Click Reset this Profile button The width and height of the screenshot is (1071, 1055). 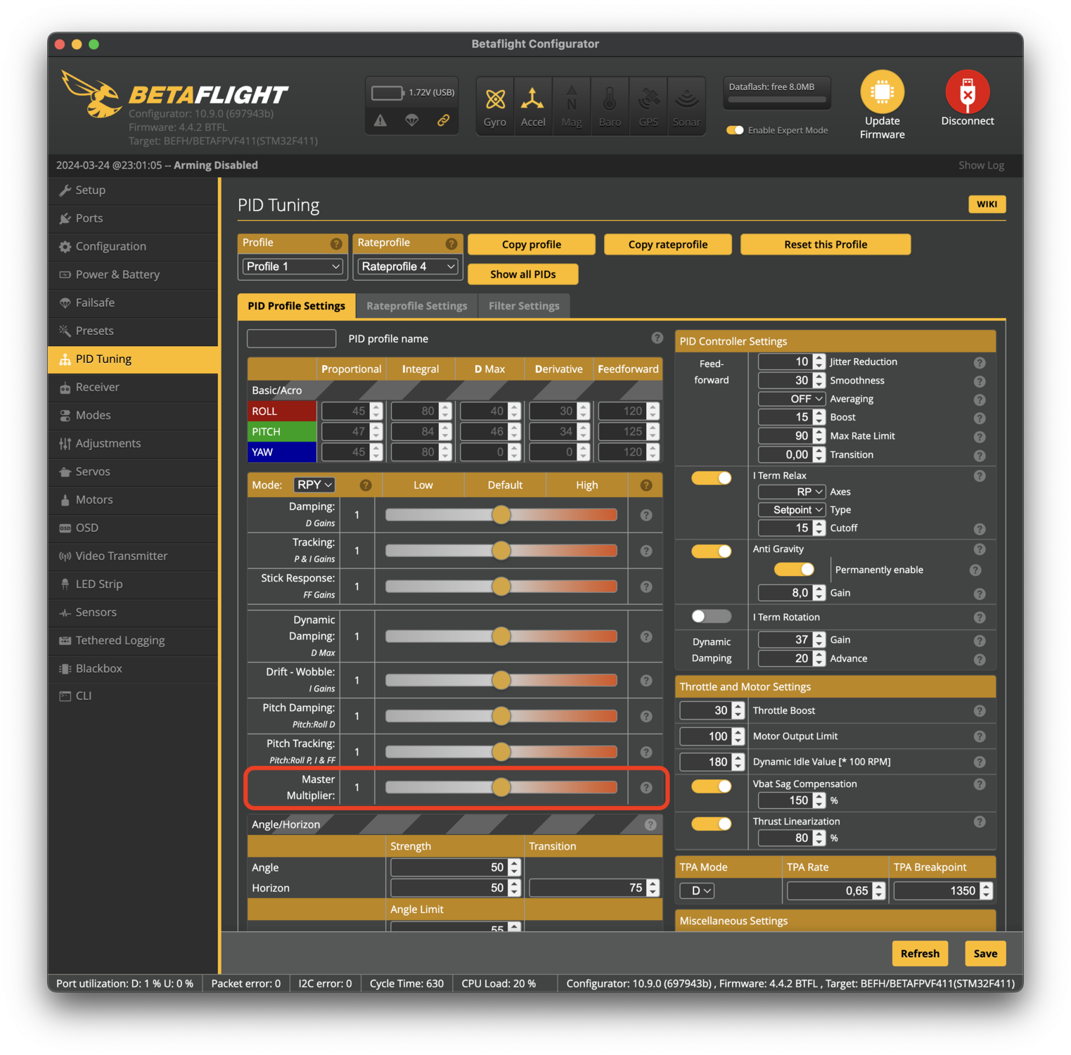tap(826, 244)
